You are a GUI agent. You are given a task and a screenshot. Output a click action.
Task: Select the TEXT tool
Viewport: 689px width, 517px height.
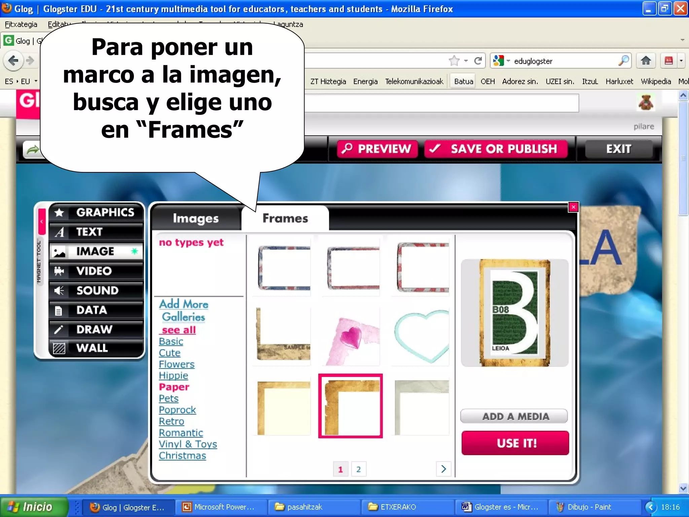[x=96, y=232]
